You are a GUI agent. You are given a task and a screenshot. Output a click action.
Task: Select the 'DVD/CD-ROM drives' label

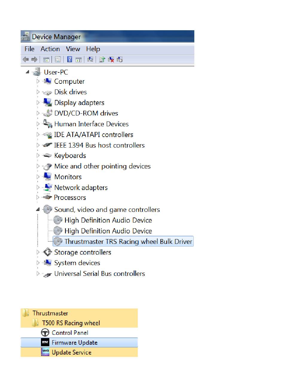point(86,113)
